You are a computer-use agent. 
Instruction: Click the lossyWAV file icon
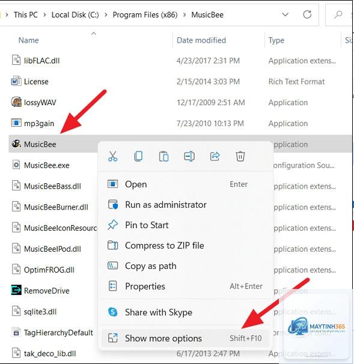click(16, 102)
